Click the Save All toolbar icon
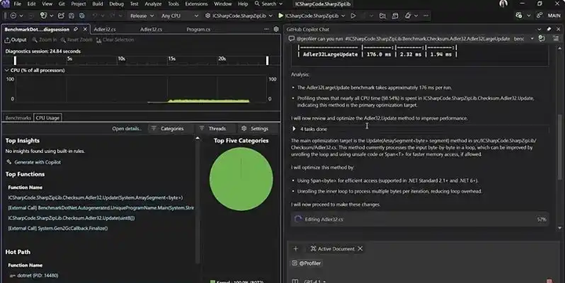Screen dimensions: 565x283 point(82,16)
